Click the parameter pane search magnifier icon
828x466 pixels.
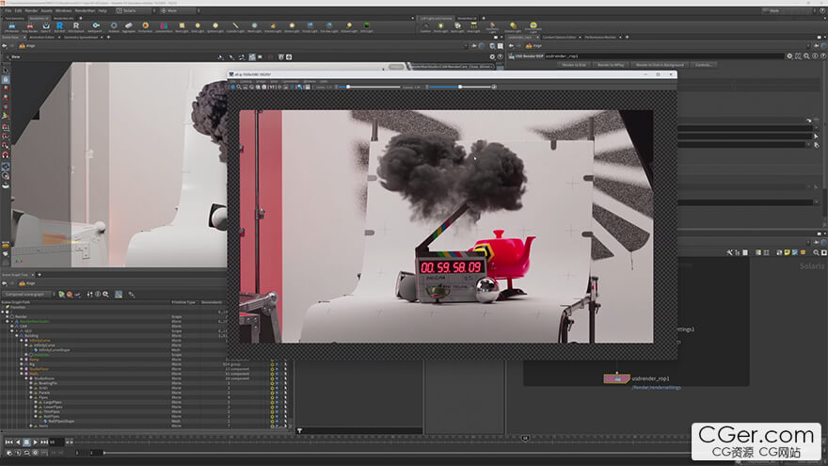(806, 56)
